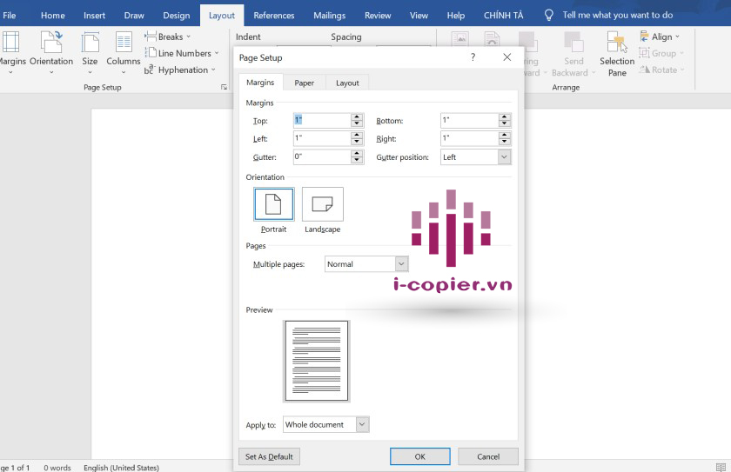Select the Portrait orientation icon
The height and width of the screenshot is (472, 731).
(273, 205)
